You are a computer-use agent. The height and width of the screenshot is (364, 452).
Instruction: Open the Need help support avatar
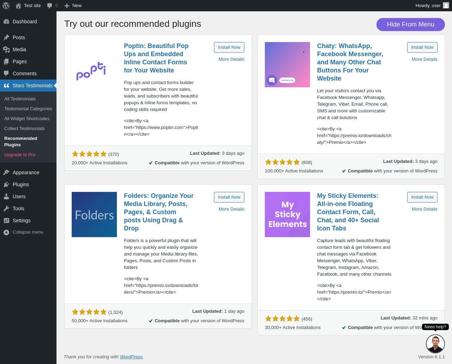[x=435, y=344]
